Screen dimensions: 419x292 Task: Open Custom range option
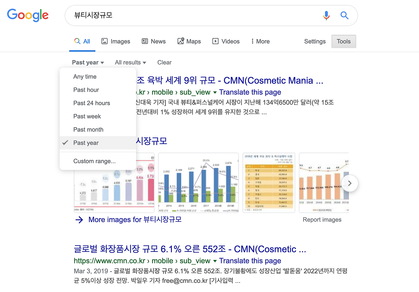click(x=98, y=161)
